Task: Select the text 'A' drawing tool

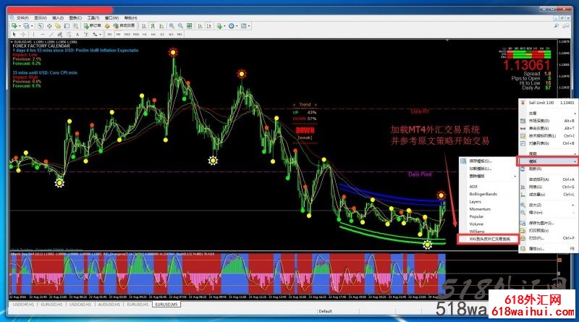Action: [x=77, y=34]
